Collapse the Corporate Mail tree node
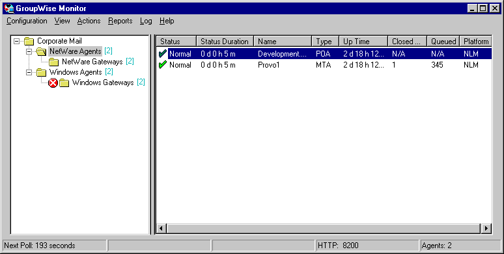The height and width of the screenshot is (254, 504). tap(17, 41)
